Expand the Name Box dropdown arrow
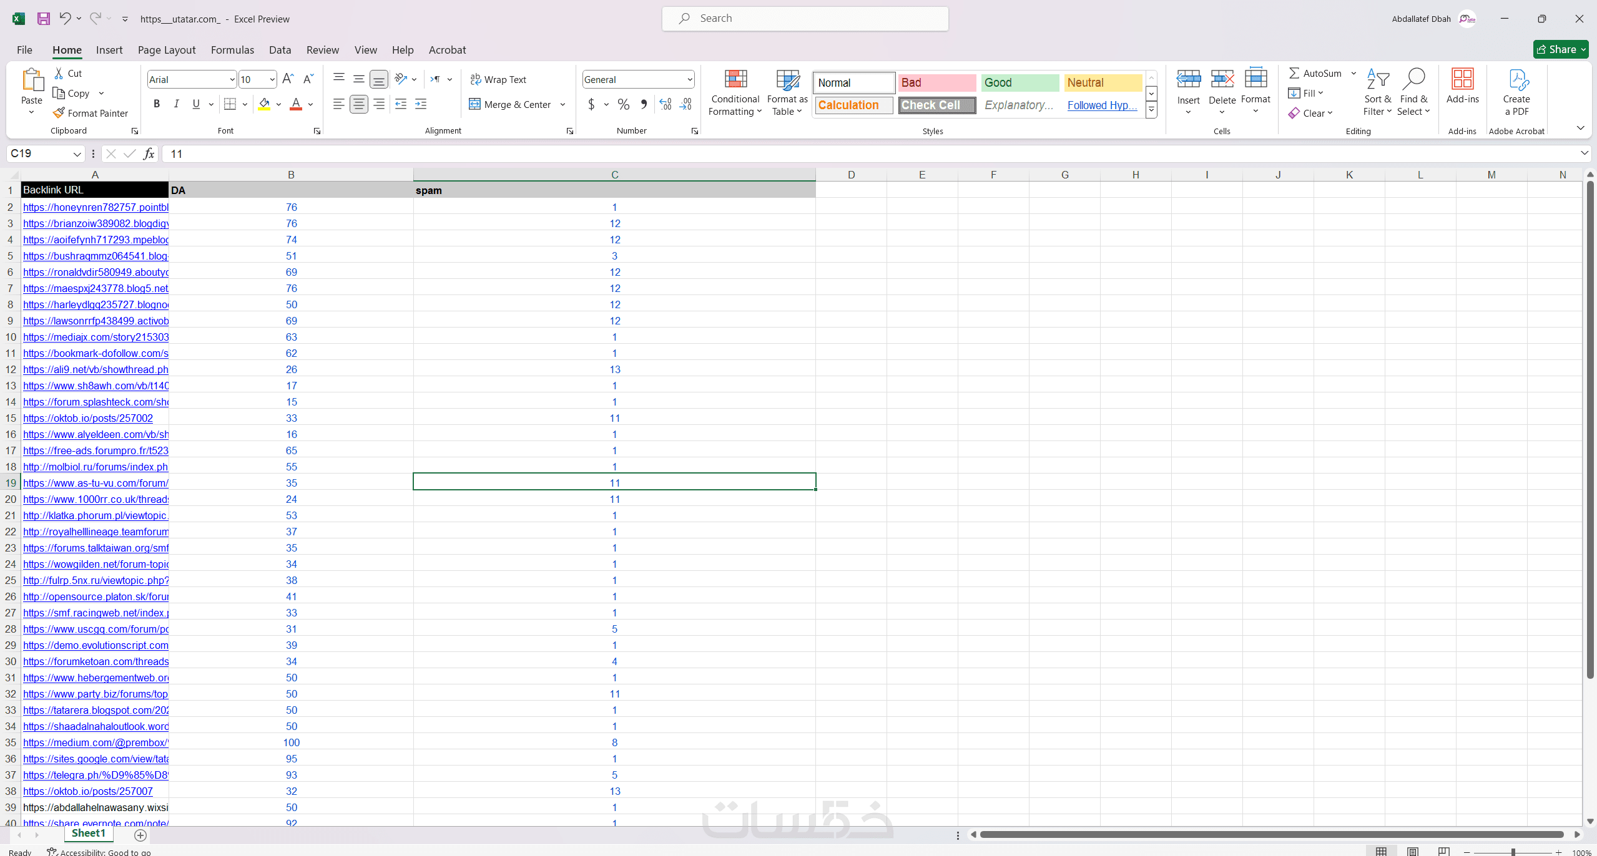This screenshot has width=1597, height=856. [x=77, y=153]
